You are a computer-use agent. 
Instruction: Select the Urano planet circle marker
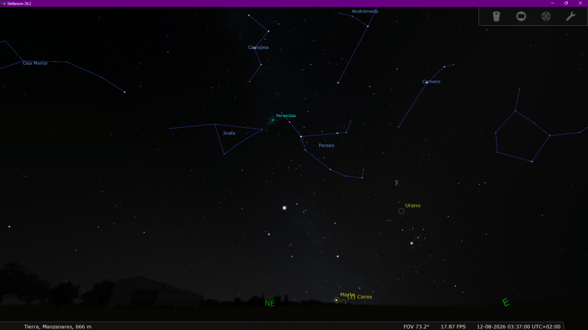[x=401, y=211]
